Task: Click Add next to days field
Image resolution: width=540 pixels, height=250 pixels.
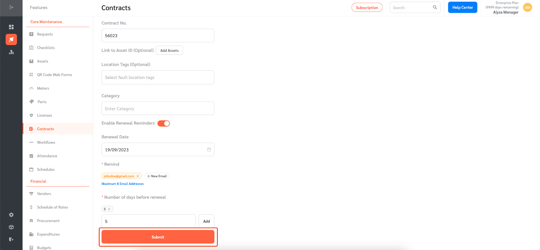Action: click(x=207, y=221)
